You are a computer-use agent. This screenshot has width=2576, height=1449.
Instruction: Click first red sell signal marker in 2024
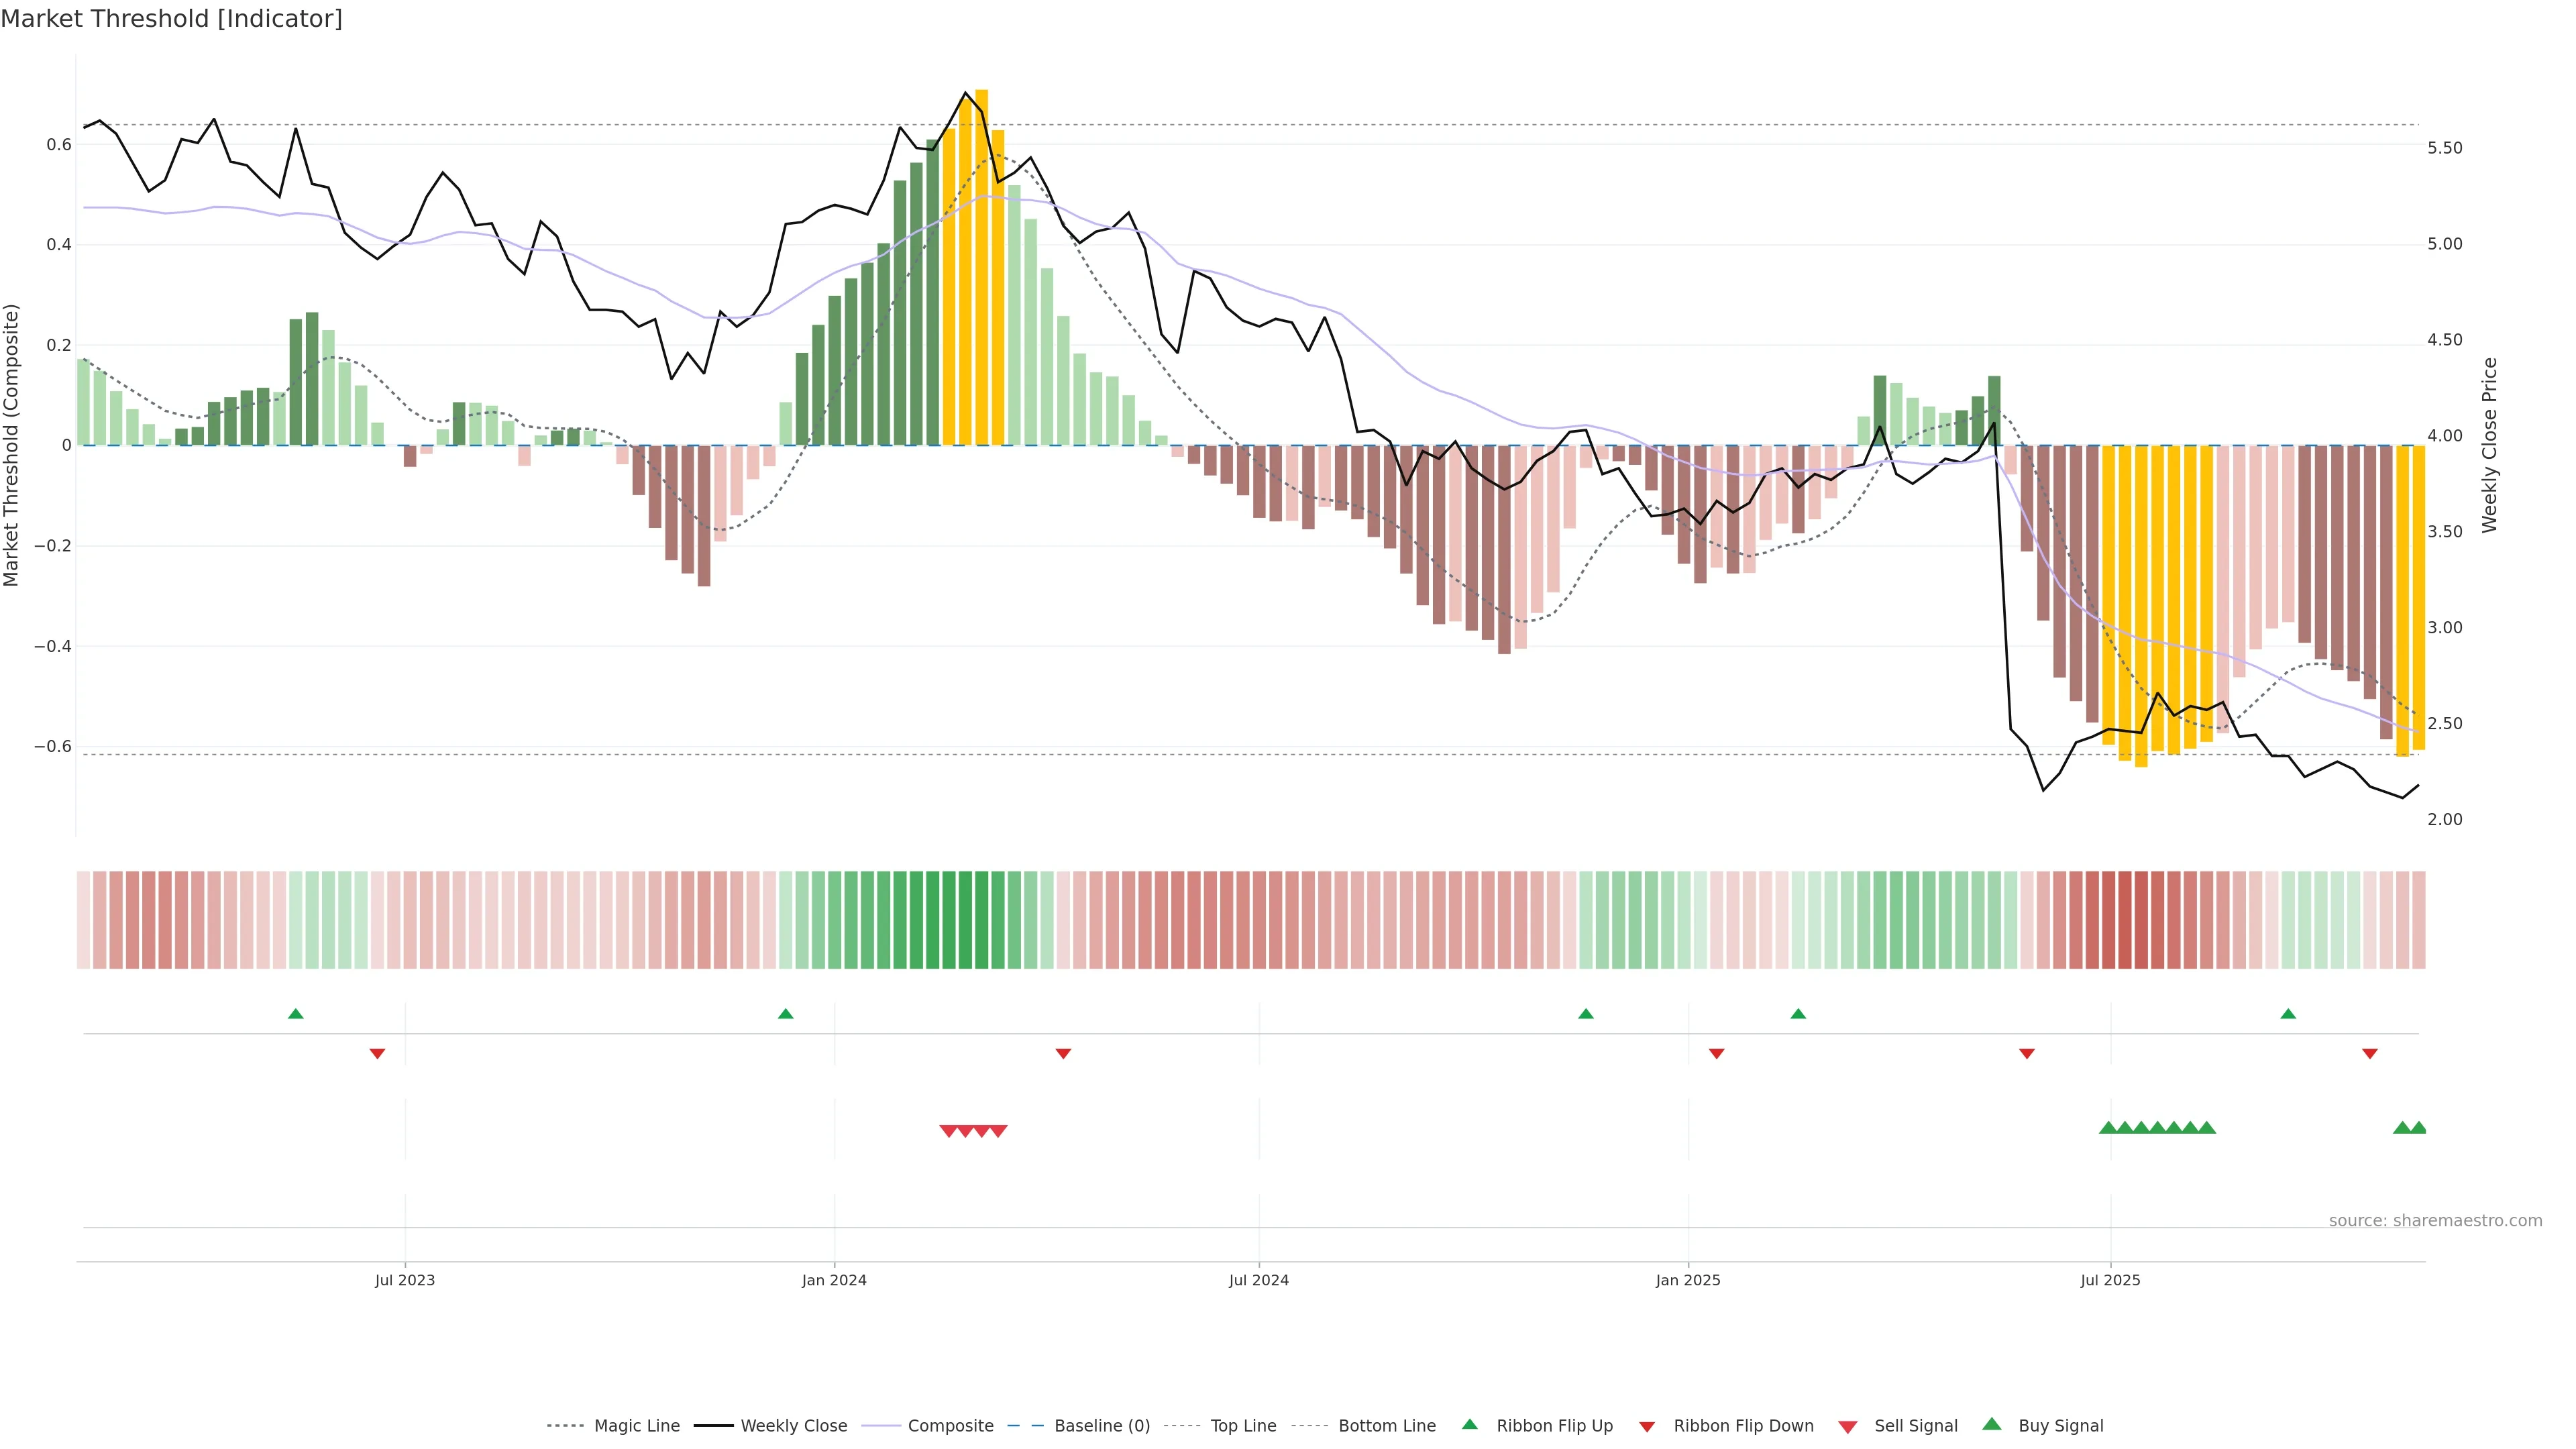pos(948,1131)
